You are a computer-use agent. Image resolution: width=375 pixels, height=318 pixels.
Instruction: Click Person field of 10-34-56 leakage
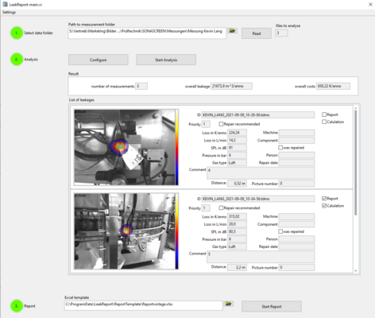pos(296,239)
